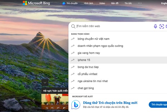Go to Video tab
This screenshot has height=112, width=167.
(102, 3)
